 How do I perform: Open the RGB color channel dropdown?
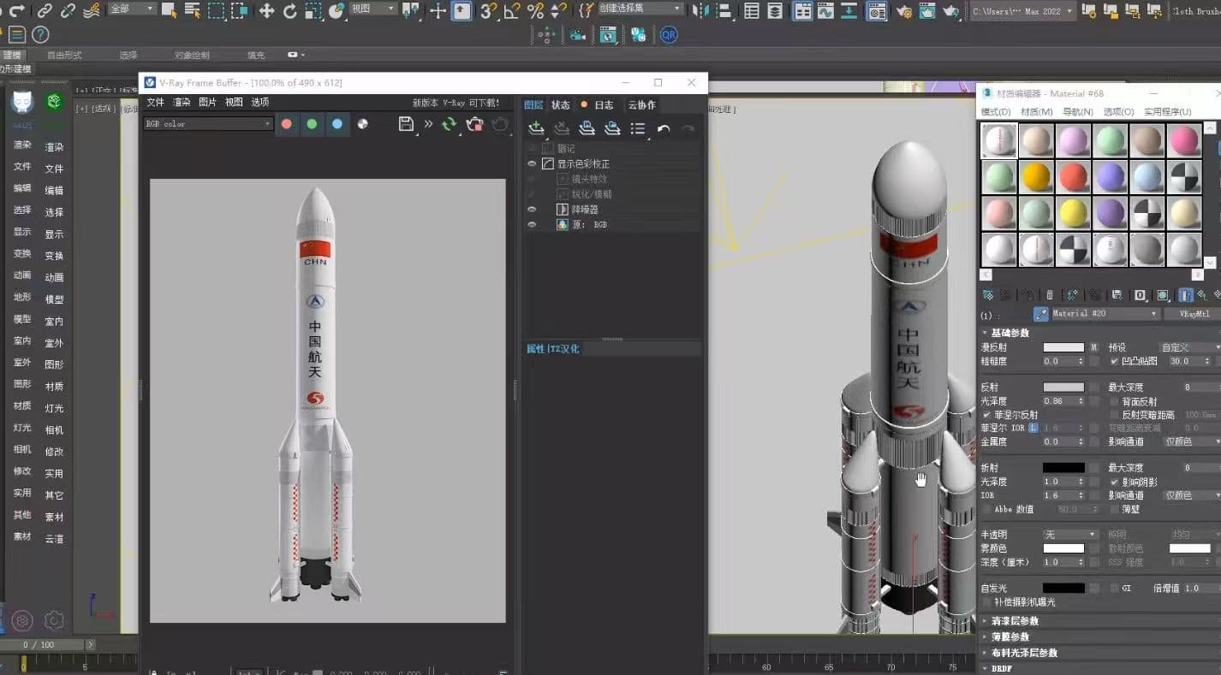point(207,124)
